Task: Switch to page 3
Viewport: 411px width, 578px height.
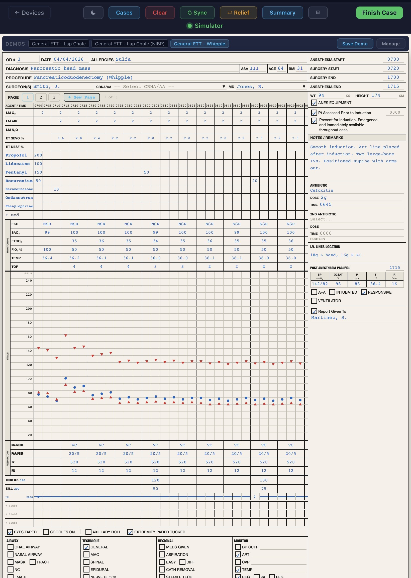Action: (x=54, y=97)
